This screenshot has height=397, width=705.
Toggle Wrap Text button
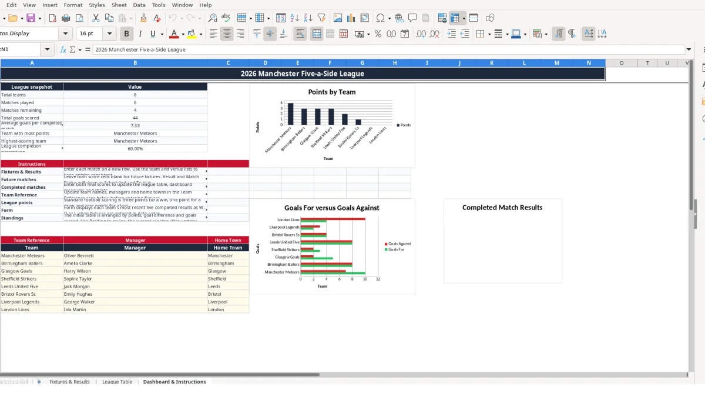(x=300, y=34)
